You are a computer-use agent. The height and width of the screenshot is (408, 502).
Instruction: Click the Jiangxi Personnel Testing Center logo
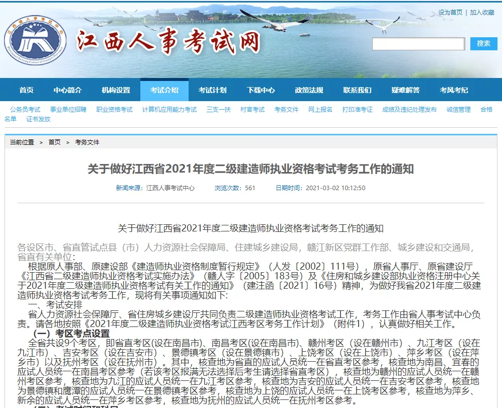click(x=35, y=40)
